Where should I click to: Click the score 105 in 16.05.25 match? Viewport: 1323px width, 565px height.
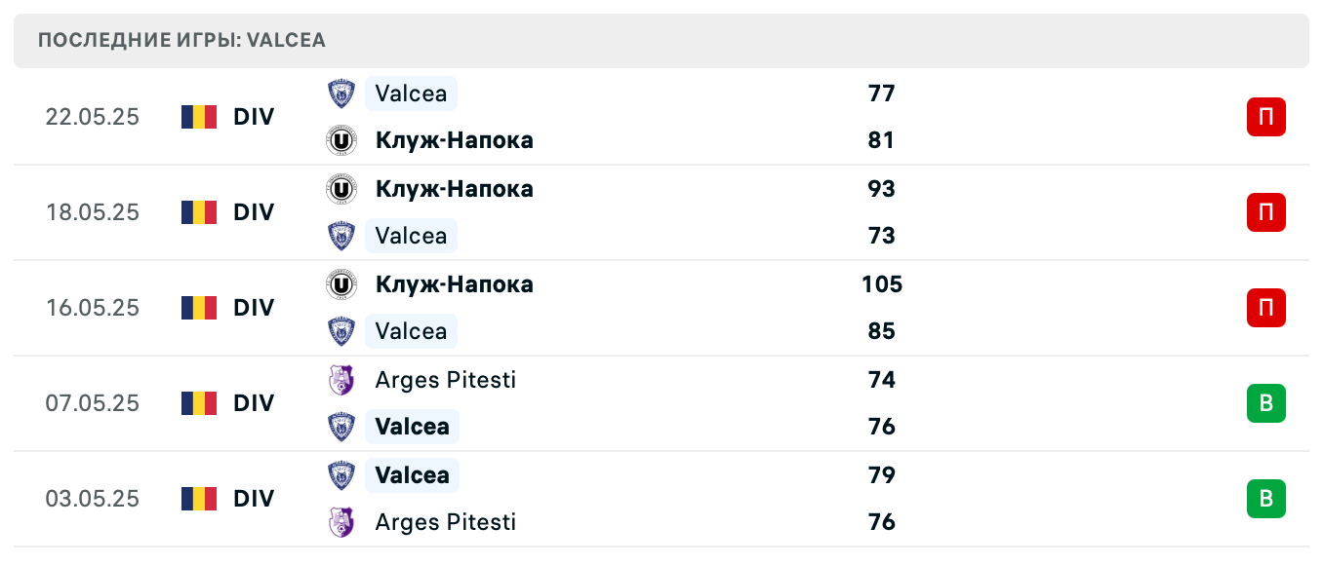coord(881,284)
